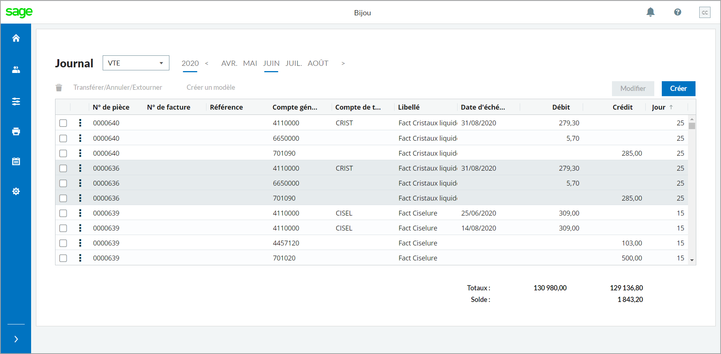Check the 0000640 row with account 6650000
Image resolution: width=721 pixels, height=354 pixels.
point(63,138)
